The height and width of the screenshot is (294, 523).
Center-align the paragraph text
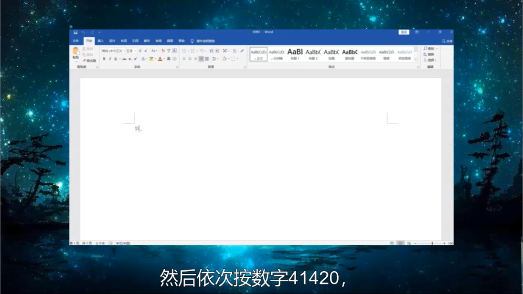[190, 59]
